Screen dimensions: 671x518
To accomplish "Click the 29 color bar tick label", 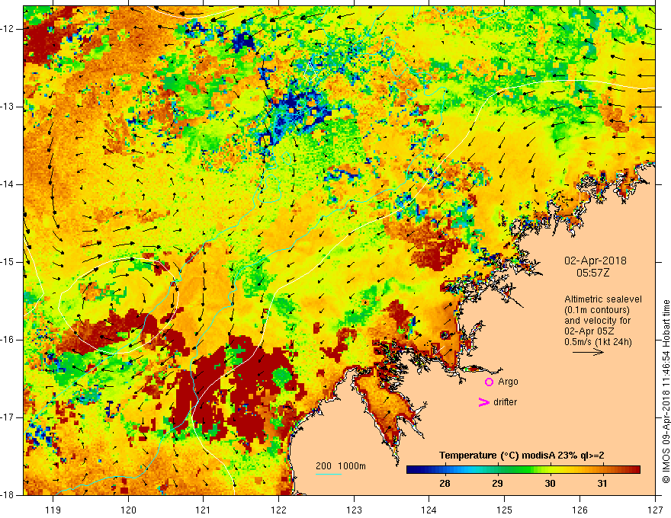I will (x=497, y=484).
